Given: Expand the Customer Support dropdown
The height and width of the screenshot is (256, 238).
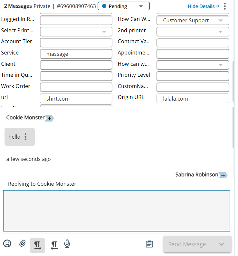Looking at the screenshot, I should (193, 20).
